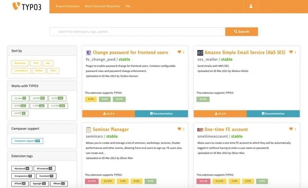Click the fe_change_pwd extension key text
Viewport: 308px width, 188px height.
100,60
